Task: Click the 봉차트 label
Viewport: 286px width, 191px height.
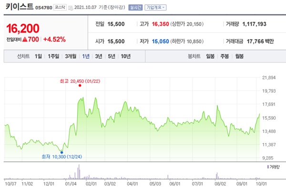Action: click(x=194, y=56)
